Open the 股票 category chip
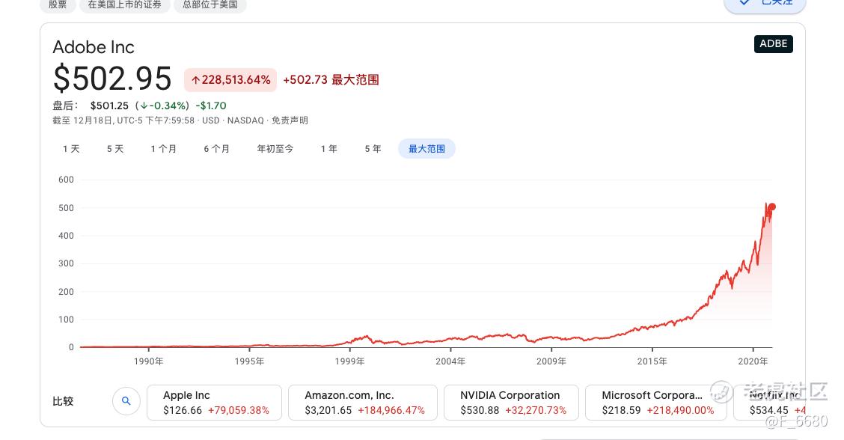 (58, 4)
